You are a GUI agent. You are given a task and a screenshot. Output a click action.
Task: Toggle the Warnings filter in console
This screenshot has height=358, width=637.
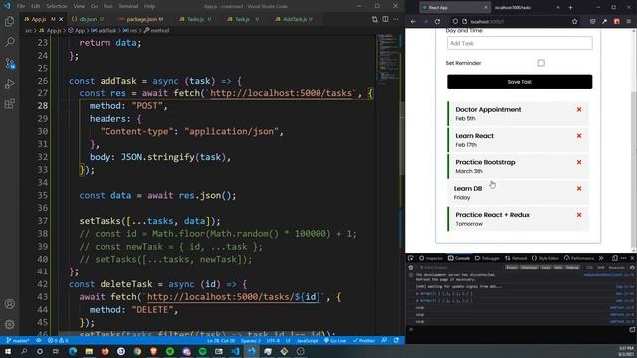coord(530,268)
